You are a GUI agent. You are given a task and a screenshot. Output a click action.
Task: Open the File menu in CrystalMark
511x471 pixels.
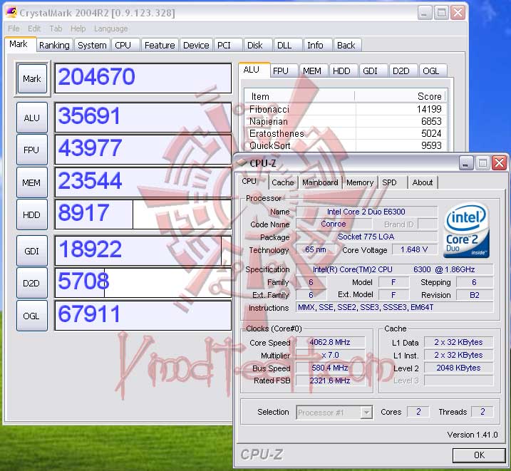coord(14,29)
